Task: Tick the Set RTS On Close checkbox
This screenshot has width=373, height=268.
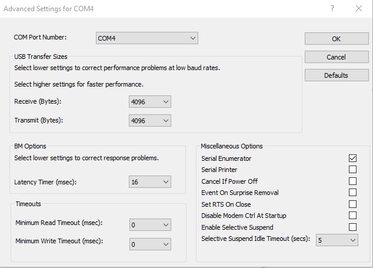Action: (353, 204)
